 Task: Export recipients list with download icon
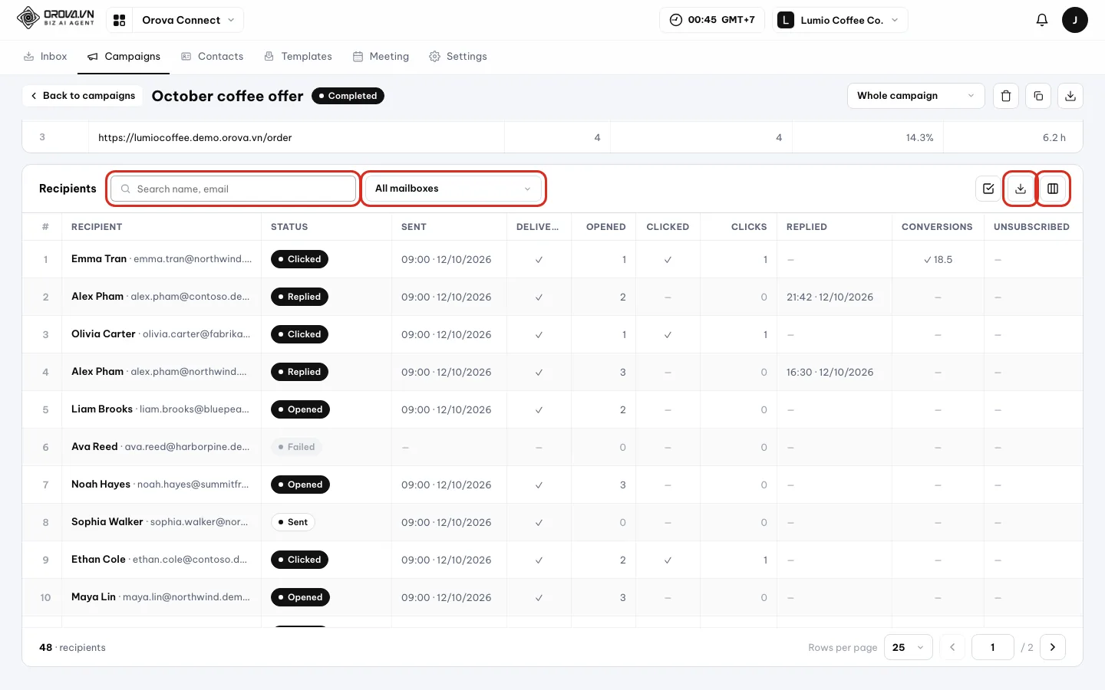(1021, 189)
